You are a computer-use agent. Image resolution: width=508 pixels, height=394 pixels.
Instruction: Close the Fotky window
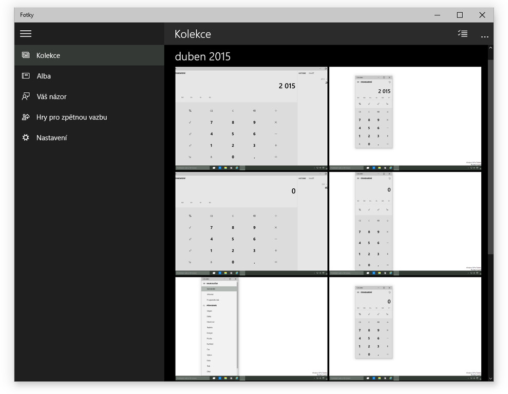pyautogui.click(x=482, y=15)
